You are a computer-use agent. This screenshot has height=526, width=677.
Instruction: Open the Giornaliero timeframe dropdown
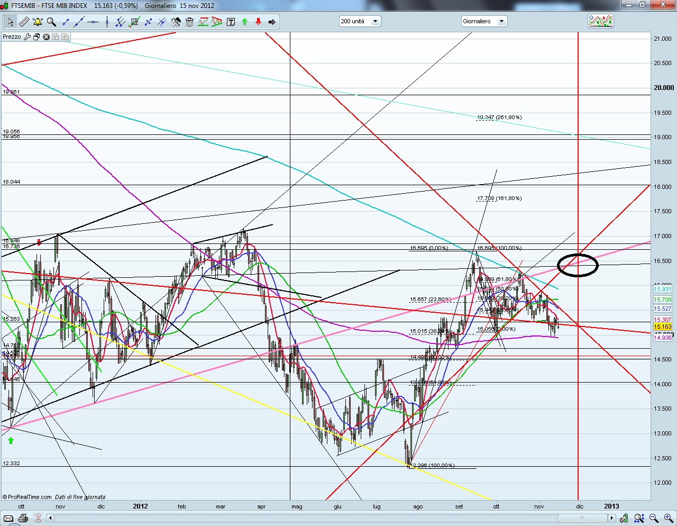(484, 21)
